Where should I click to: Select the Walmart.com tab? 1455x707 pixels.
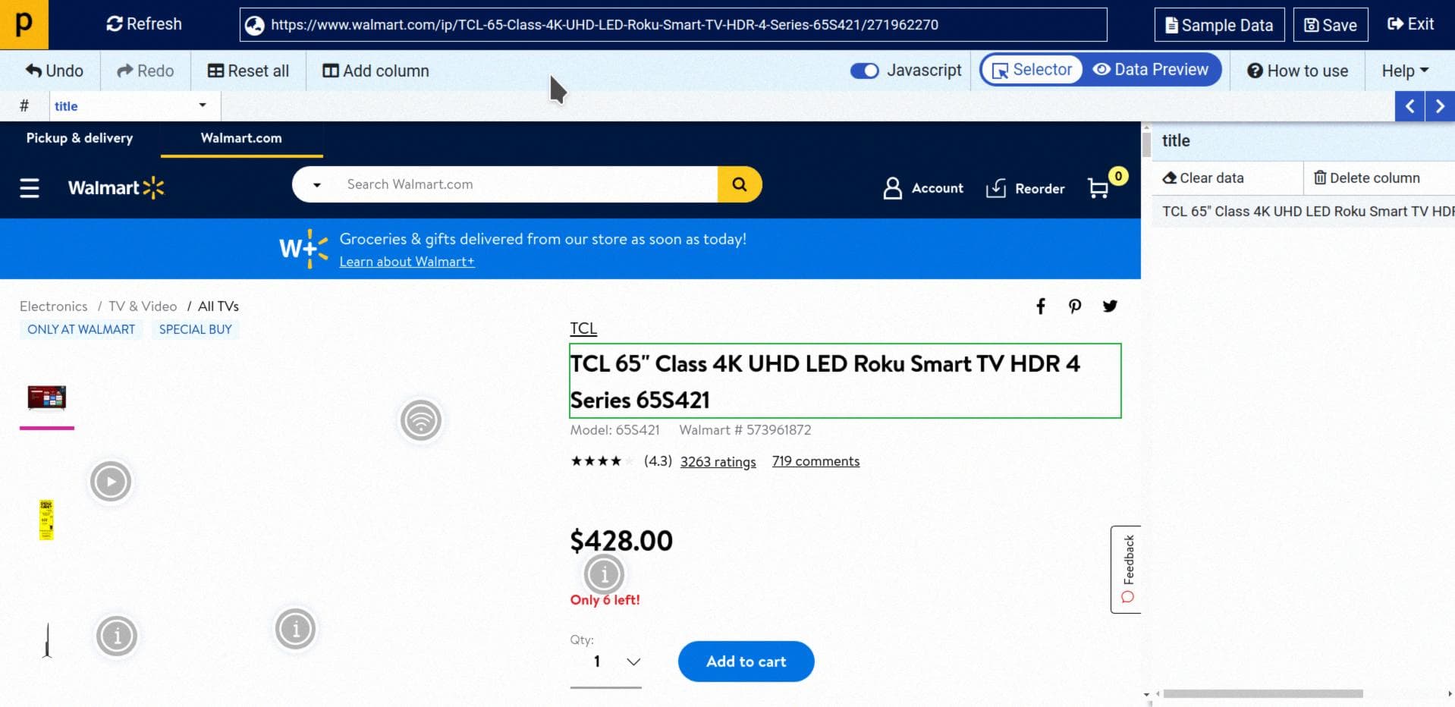[x=241, y=138]
